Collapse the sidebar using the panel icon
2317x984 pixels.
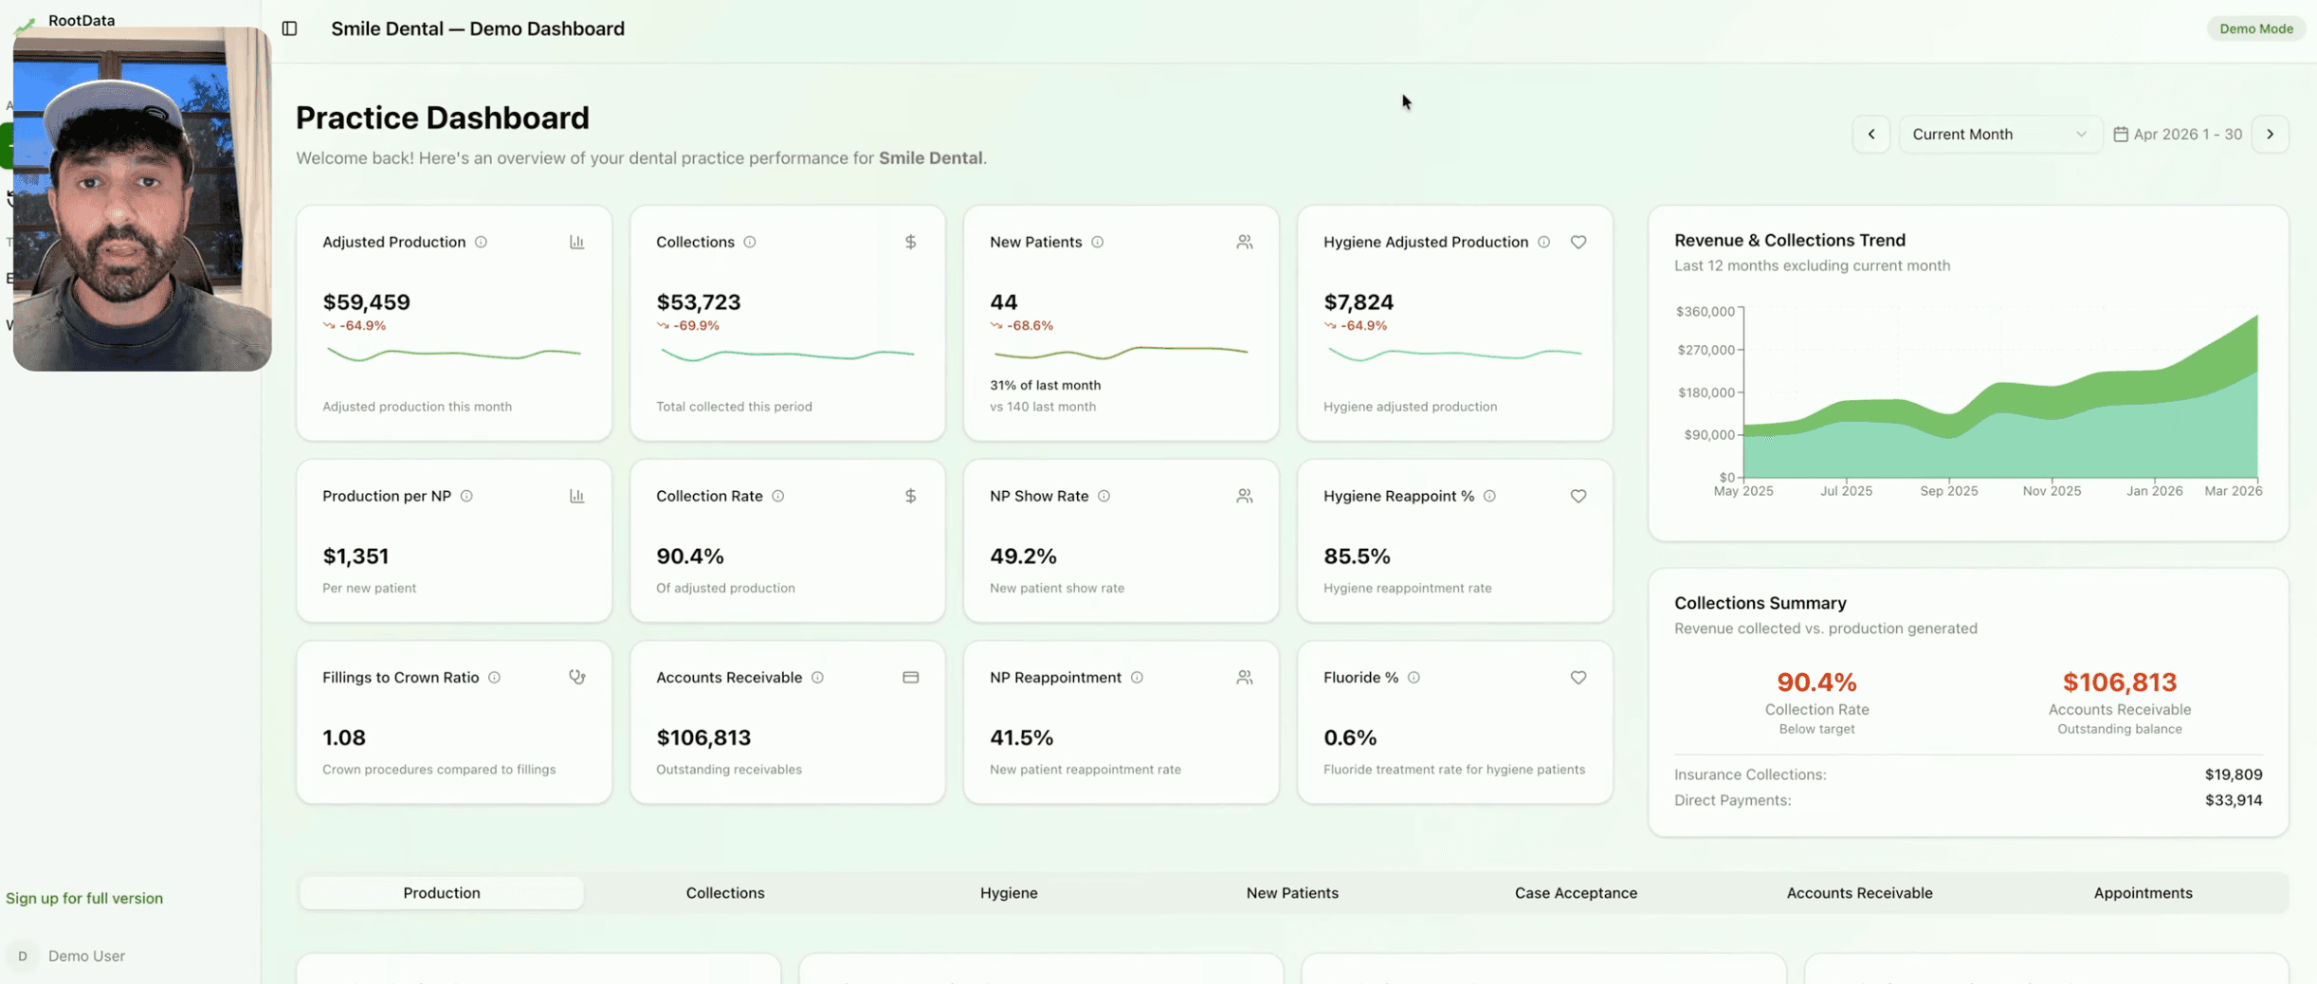click(289, 28)
